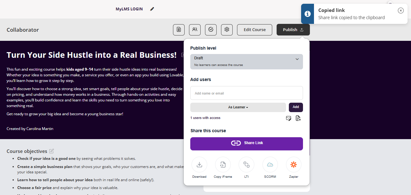The image size is (411, 195).
Task: Click the envelope edit icon under Add users
Action: (x=289, y=118)
